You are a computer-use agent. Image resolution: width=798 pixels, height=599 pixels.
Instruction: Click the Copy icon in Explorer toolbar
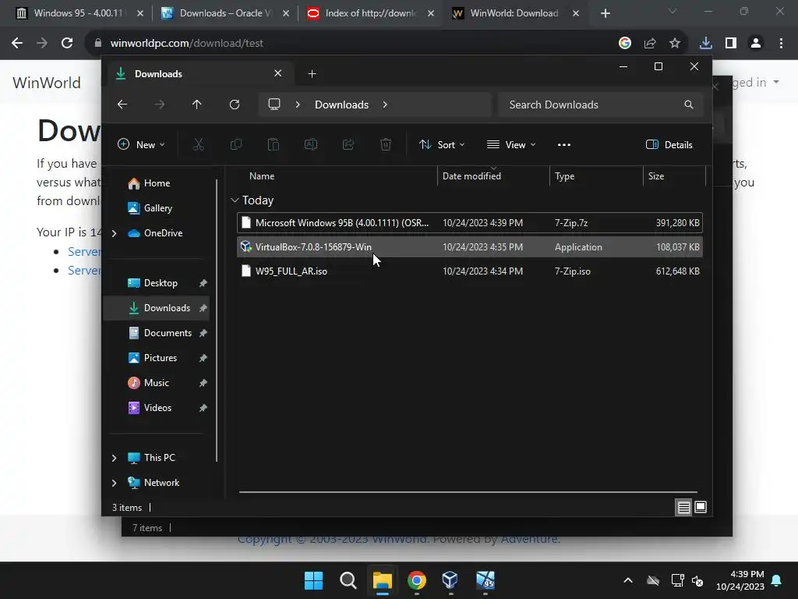(x=235, y=144)
